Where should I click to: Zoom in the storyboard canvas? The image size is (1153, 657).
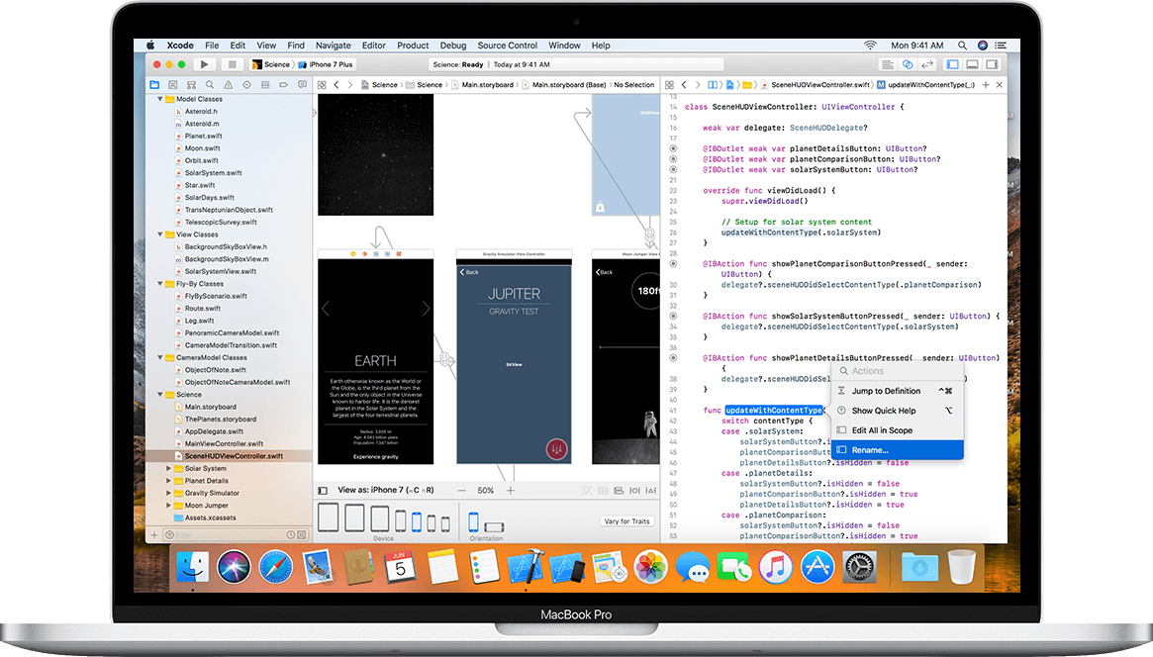click(x=511, y=490)
